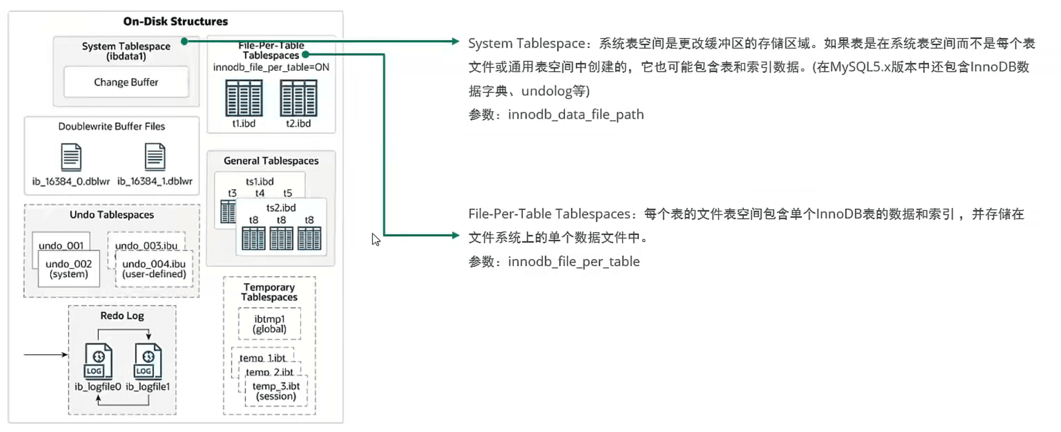Click the 'ib_logfile1' label
The width and height of the screenshot is (1061, 432).
pyautogui.click(x=148, y=387)
